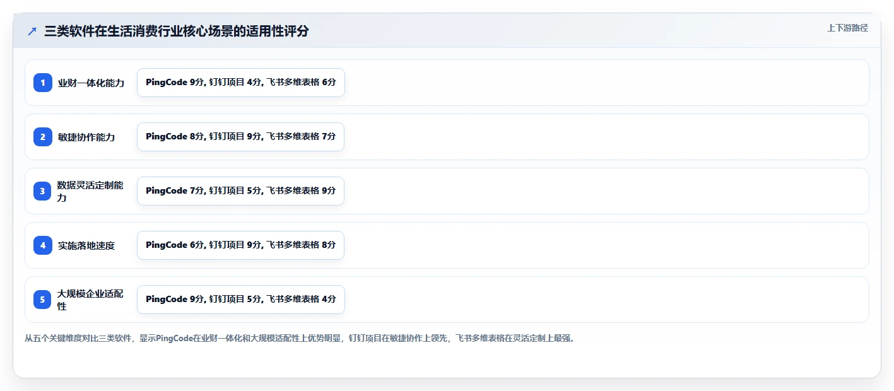This screenshot has height=391, width=894.
Task: Select step badge number 3
Action: 43,191
